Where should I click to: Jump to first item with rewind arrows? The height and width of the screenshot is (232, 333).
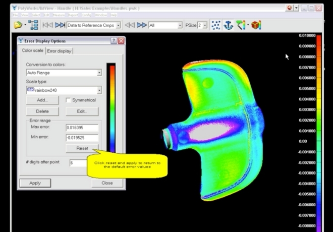[47, 25]
